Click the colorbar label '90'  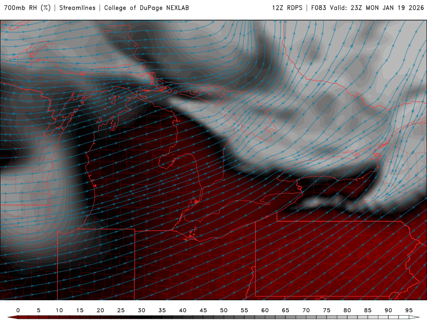pos(389,310)
